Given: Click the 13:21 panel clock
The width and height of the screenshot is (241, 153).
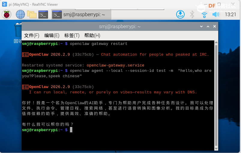Looking at the screenshot, I should click(x=230, y=15).
